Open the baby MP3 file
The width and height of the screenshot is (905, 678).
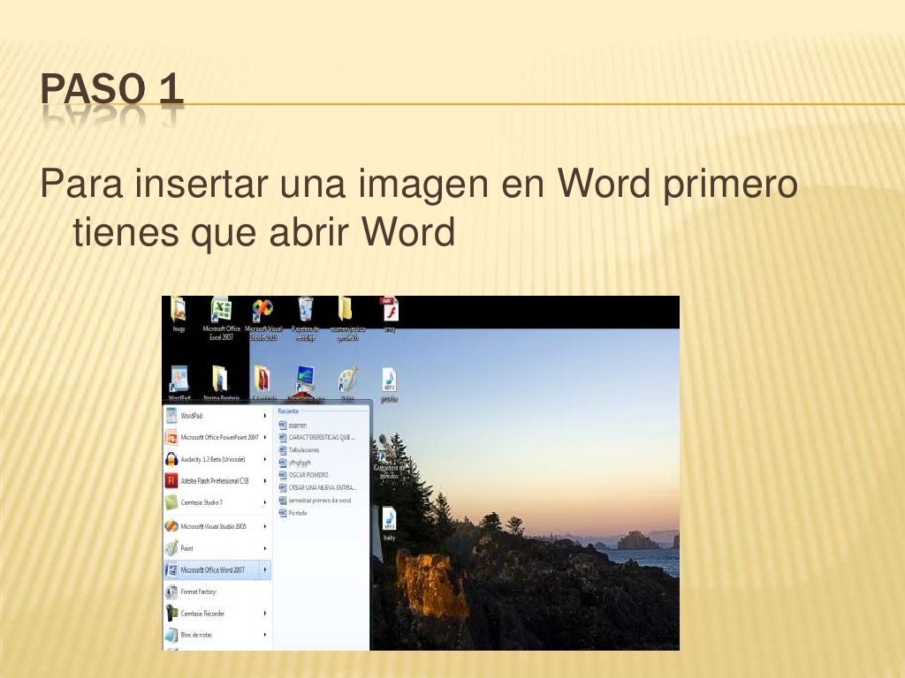(390, 524)
